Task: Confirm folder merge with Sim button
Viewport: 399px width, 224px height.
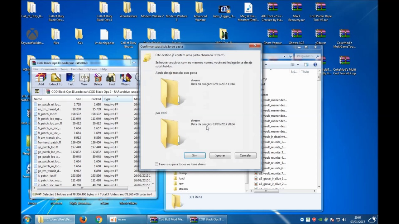Action: (x=195, y=155)
